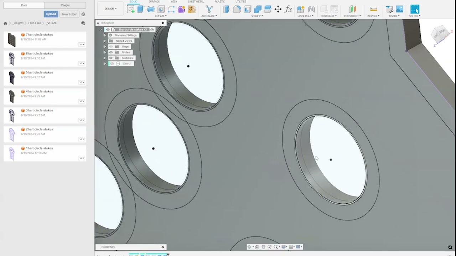Viewport: 456px width, 256px height.
Task: Open the Assemble dropdown menu
Action: click(306, 16)
